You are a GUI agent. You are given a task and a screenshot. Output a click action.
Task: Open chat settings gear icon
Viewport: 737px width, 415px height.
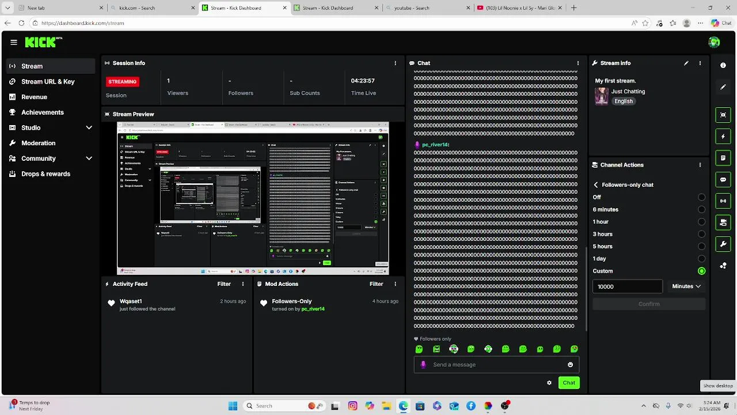click(549, 383)
